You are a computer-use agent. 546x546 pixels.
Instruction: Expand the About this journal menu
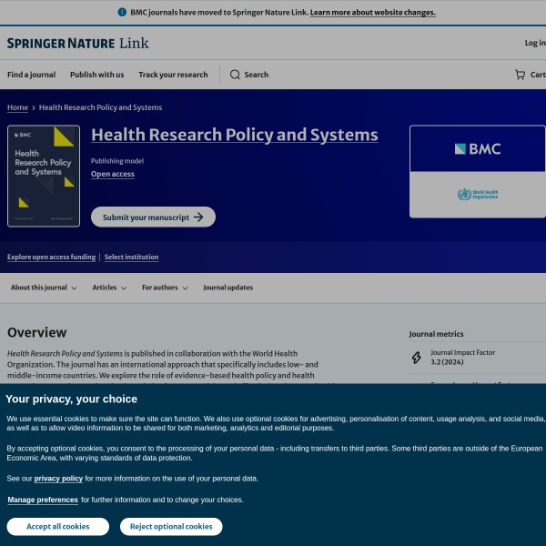point(44,288)
